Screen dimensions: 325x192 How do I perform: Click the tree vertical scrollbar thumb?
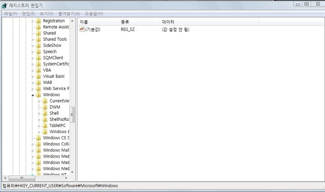point(72,114)
